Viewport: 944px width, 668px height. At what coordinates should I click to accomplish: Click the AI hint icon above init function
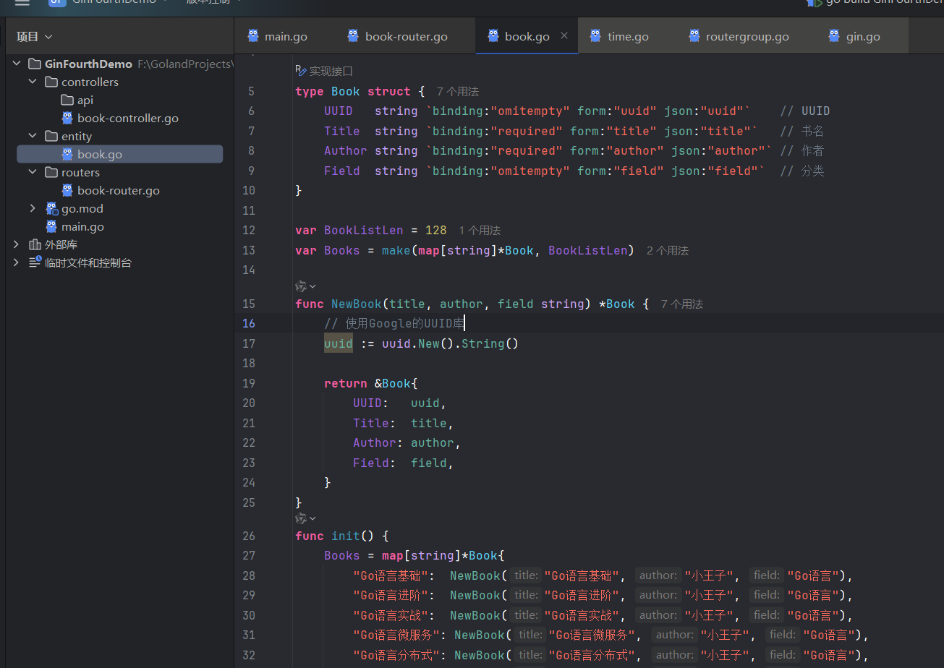tap(301, 518)
